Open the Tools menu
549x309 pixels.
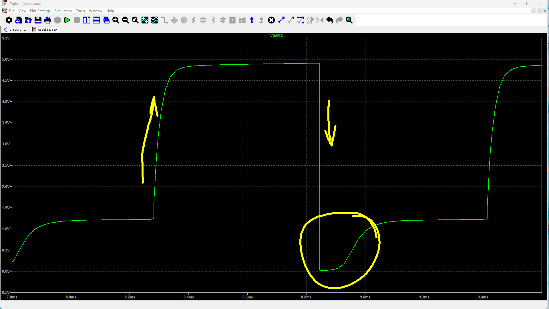coord(80,11)
